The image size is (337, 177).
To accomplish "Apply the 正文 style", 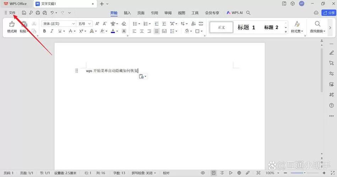I will 221,27.
